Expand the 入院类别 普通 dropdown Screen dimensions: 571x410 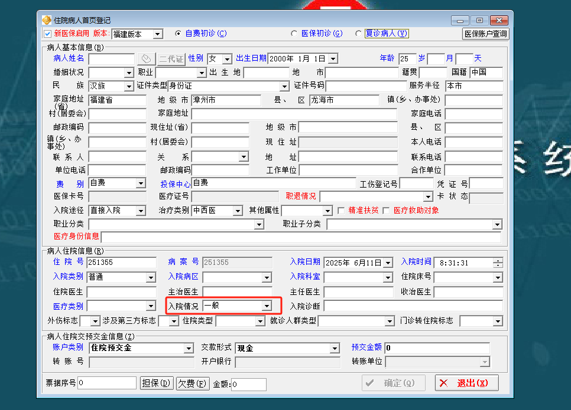pyautogui.click(x=151, y=278)
